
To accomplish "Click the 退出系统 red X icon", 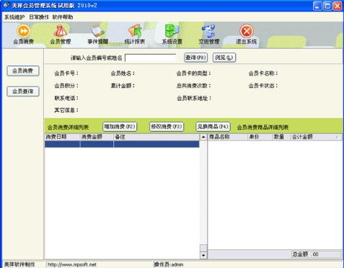I will point(247,31).
